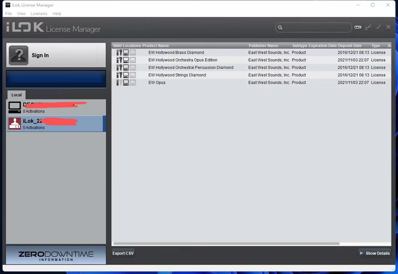Expand the Show Details panel

374,253
